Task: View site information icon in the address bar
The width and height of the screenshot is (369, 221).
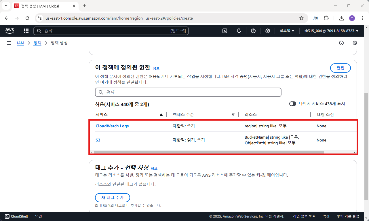Action: click(x=40, y=18)
